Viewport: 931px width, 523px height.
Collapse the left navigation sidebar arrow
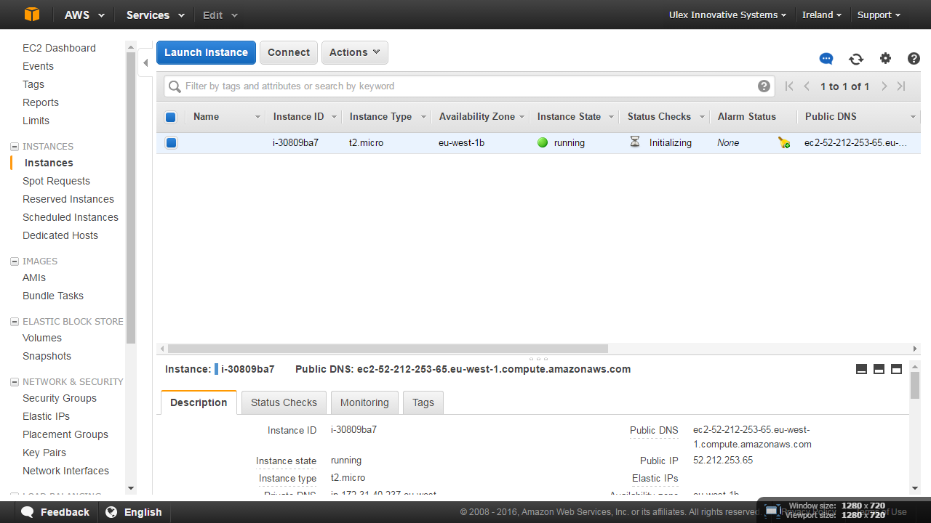pyautogui.click(x=145, y=63)
